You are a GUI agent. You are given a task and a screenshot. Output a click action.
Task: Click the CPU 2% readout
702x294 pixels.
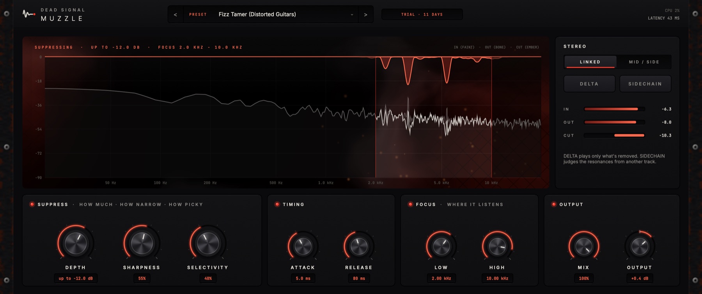(672, 10)
